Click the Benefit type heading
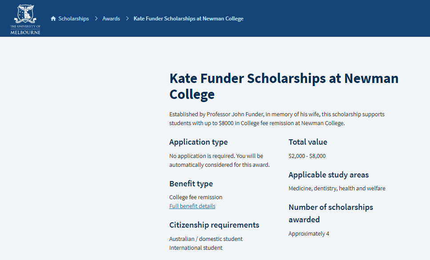Viewport: 430px width, 260px height. coord(191,184)
